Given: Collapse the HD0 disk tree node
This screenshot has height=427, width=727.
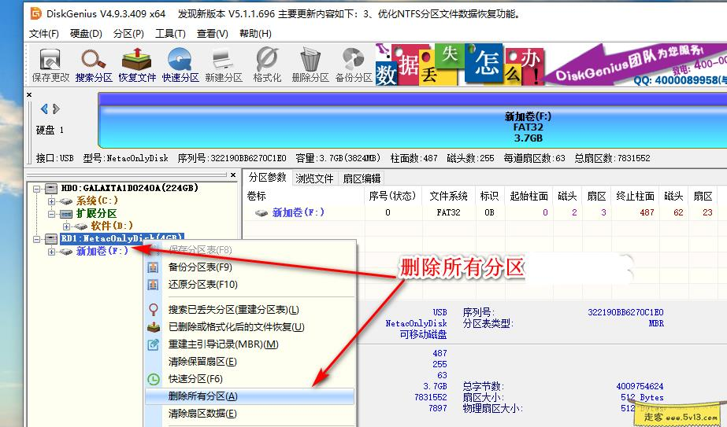Looking at the screenshot, I should [37, 189].
